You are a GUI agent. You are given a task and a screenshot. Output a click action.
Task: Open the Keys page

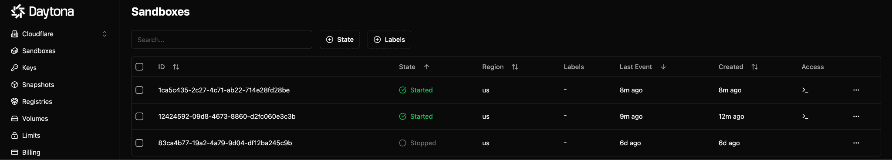coord(29,68)
